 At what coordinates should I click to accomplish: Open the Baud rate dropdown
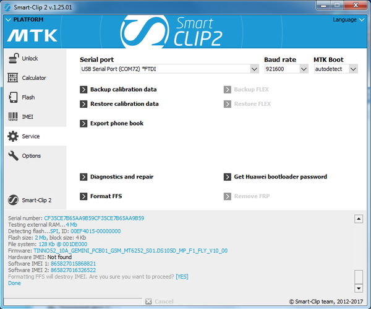(303, 69)
